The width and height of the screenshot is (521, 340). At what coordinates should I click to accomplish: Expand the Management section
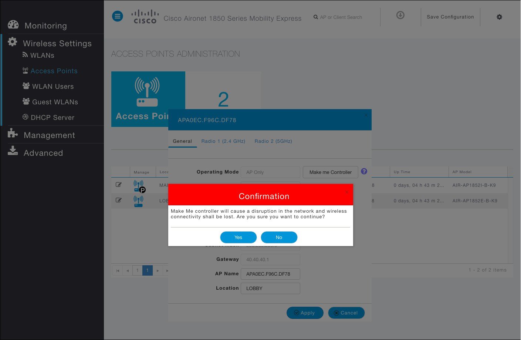tap(49, 135)
